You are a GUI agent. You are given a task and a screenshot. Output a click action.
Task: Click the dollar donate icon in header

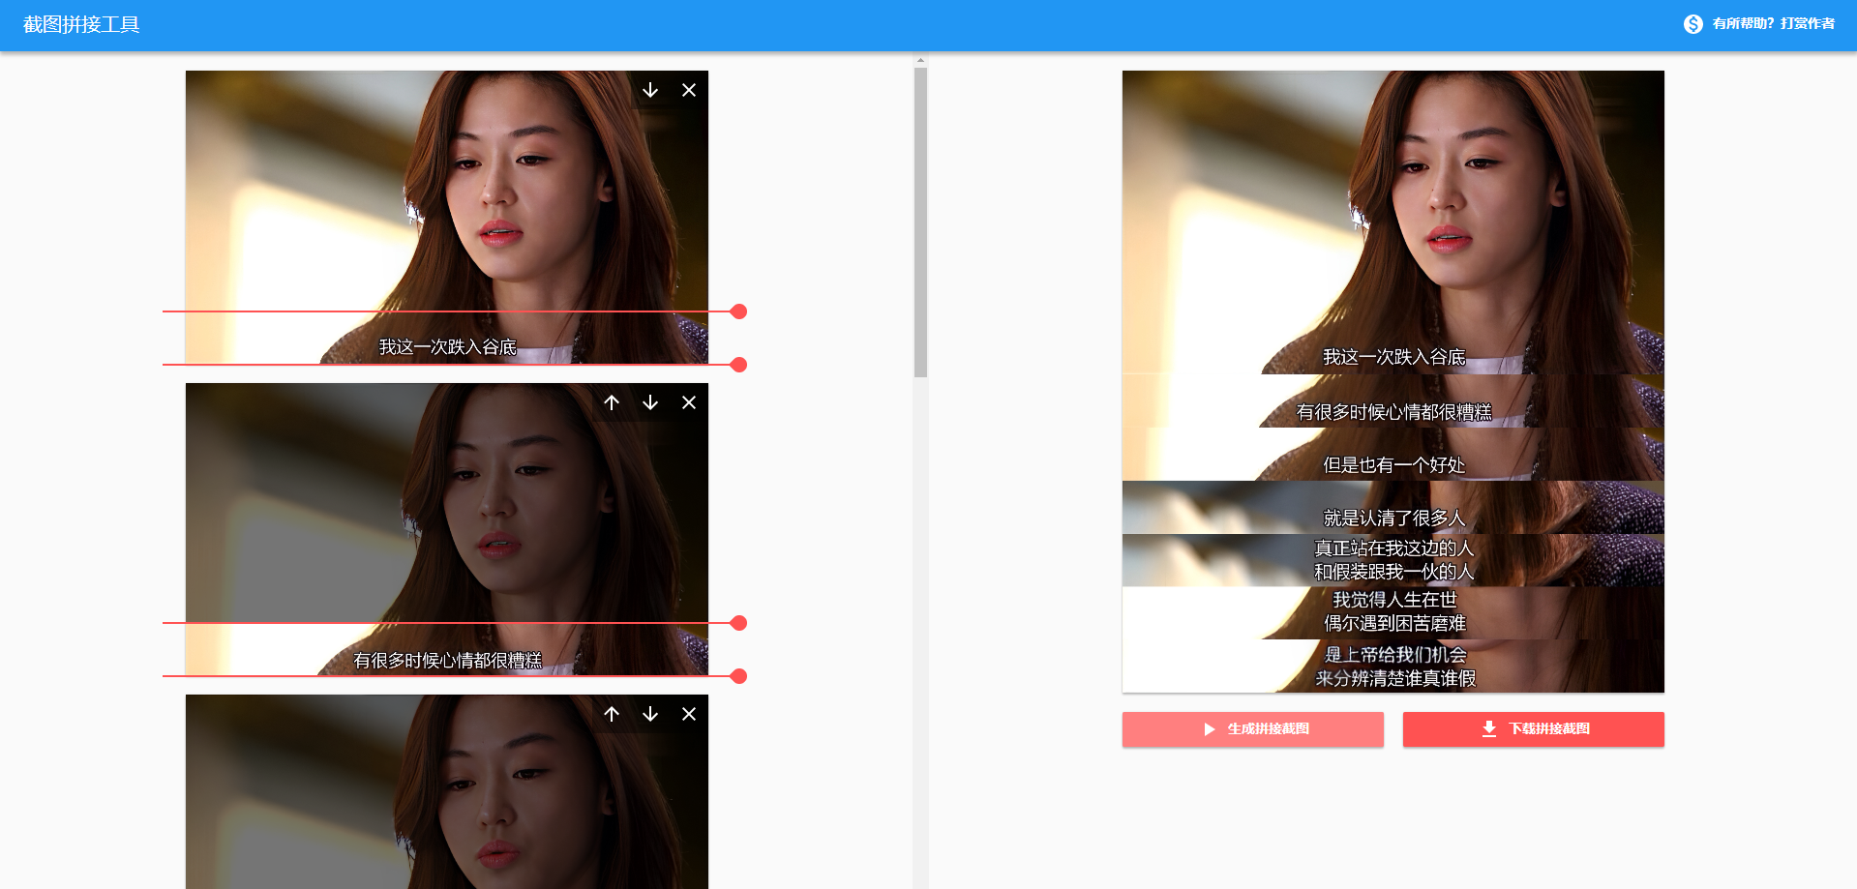1693,24
